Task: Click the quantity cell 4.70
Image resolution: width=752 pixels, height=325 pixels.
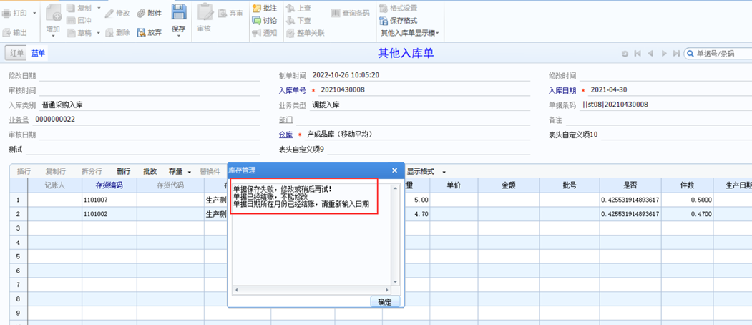Action: [x=417, y=214]
